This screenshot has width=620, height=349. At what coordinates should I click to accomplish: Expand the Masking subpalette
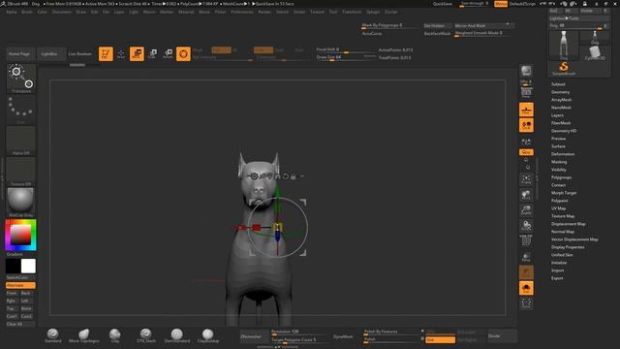coord(559,162)
